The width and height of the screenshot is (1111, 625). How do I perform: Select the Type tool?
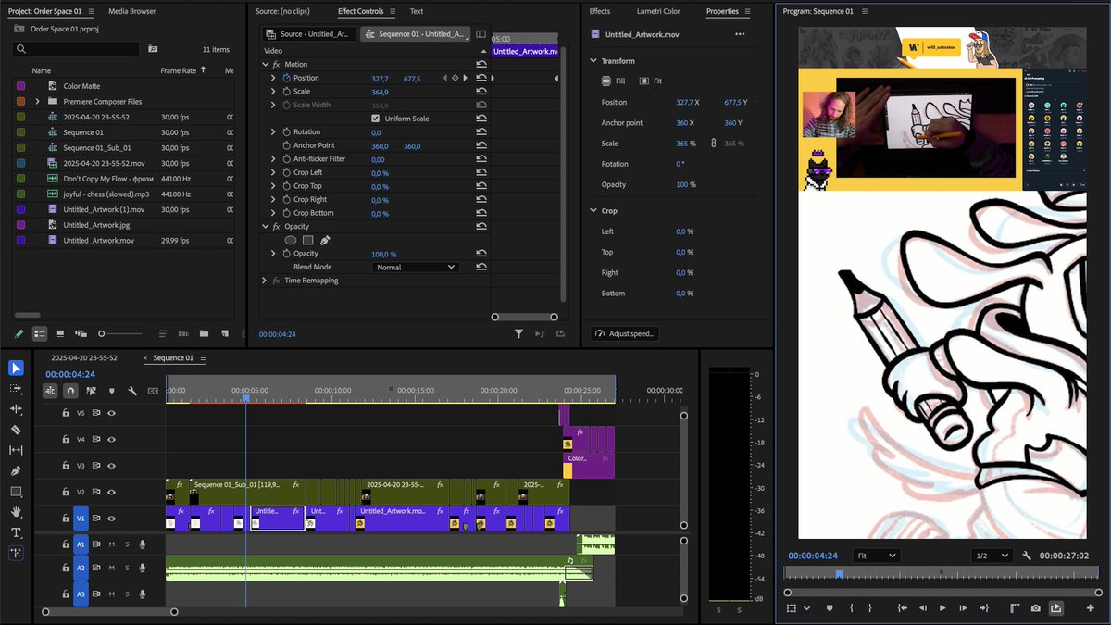coord(16,532)
